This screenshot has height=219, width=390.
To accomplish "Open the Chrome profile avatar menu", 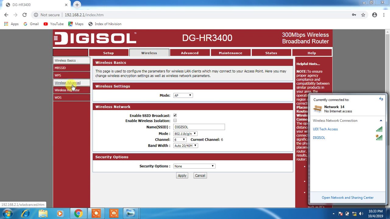I will click(x=374, y=15).
